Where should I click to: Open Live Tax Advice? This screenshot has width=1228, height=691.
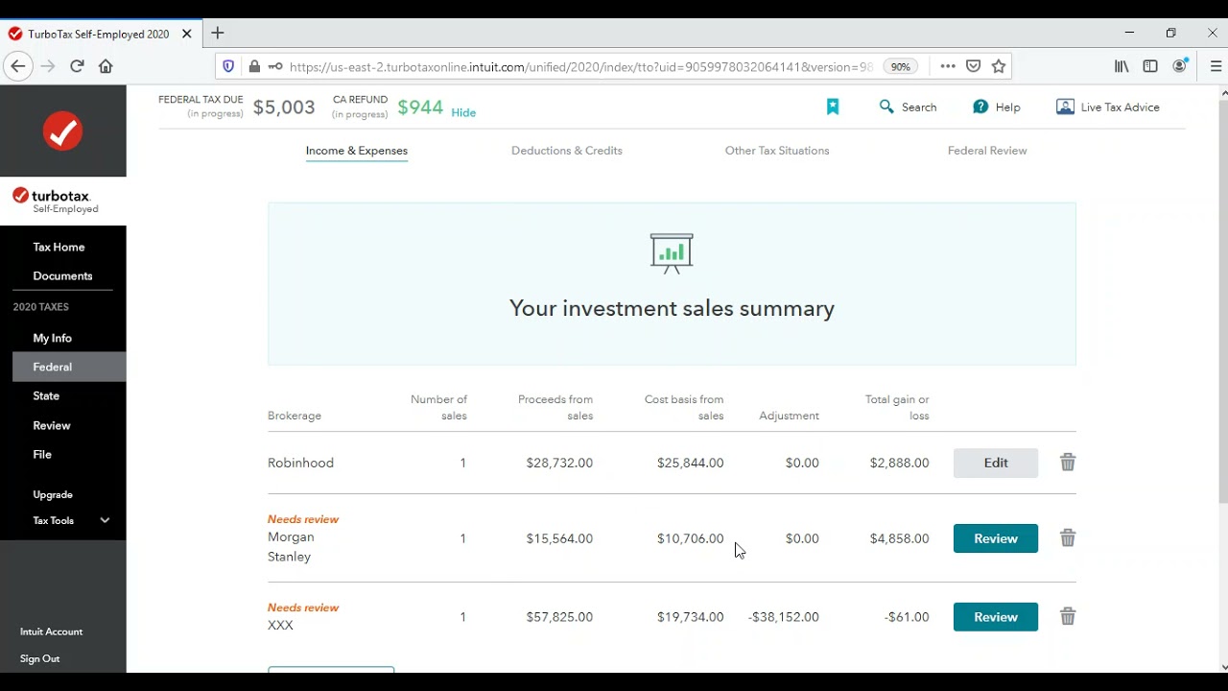[x=1108, y=107]
